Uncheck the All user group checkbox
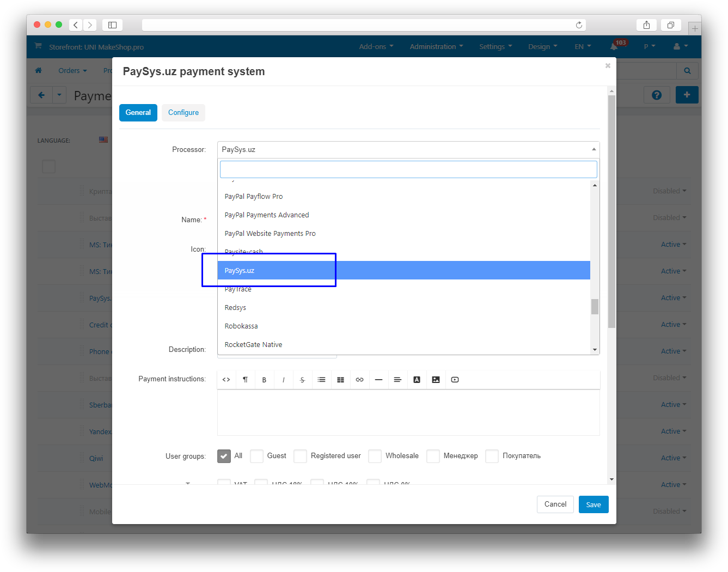The height and width of the screenshot is (572, 728). click(224, 456)
